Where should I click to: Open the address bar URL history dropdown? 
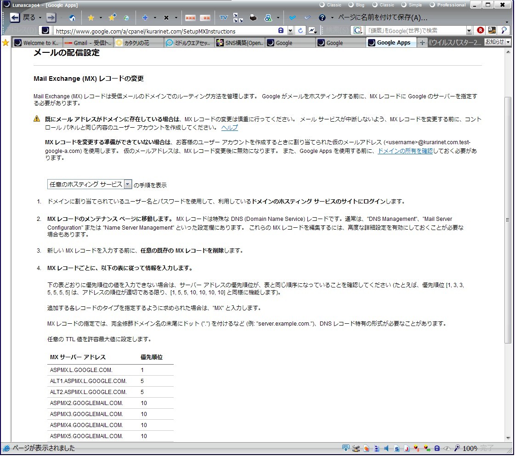pos(290,31)
